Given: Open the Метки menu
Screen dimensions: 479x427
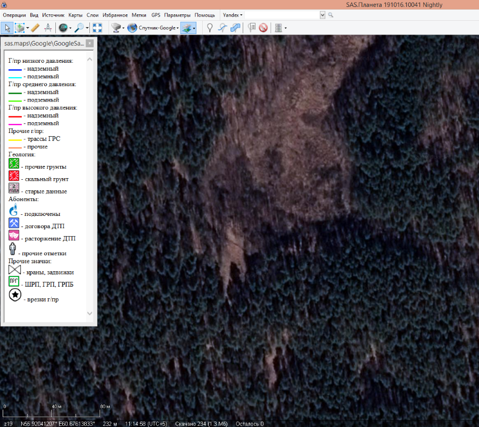Looking at the screenshot, I should [139, 15].
